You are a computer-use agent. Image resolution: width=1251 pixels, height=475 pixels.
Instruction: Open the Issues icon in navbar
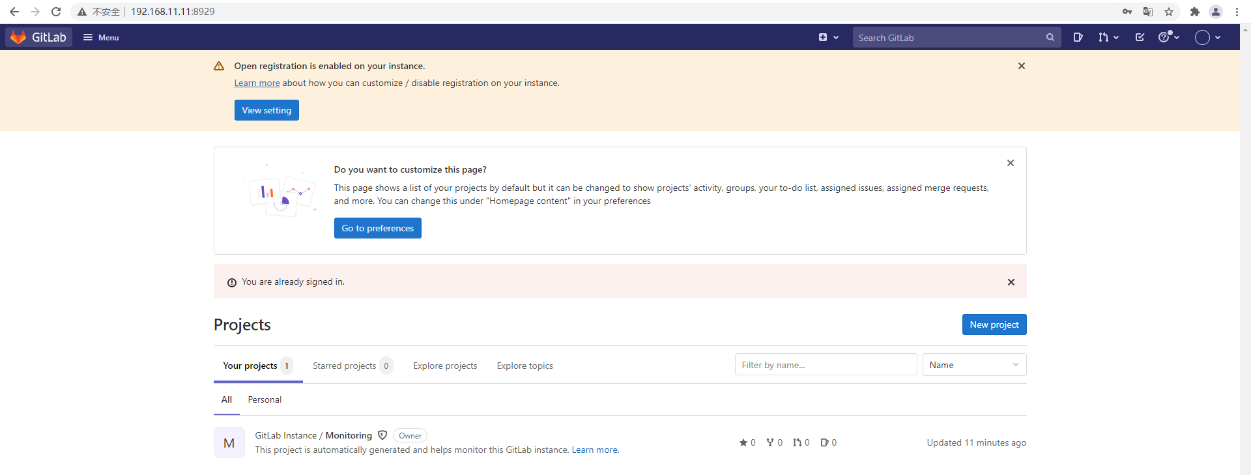tap(1078, 37)
